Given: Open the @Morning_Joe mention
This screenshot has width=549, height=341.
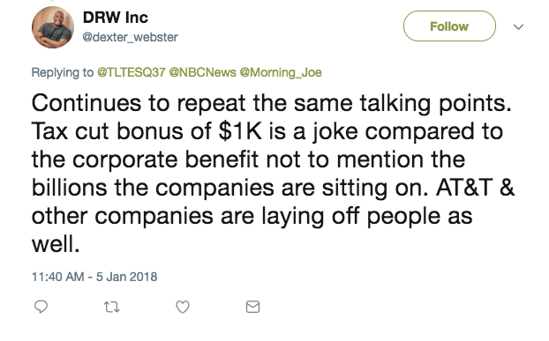Looking at the screenshot, I should [281, 72].
